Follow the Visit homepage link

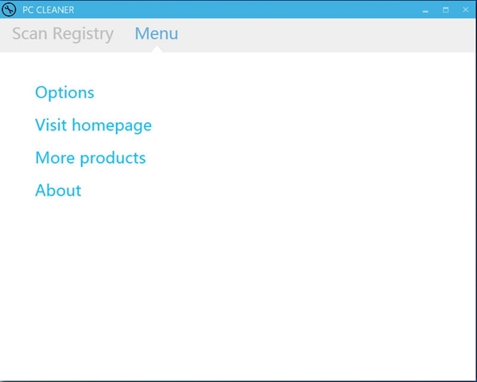[93, 125]
